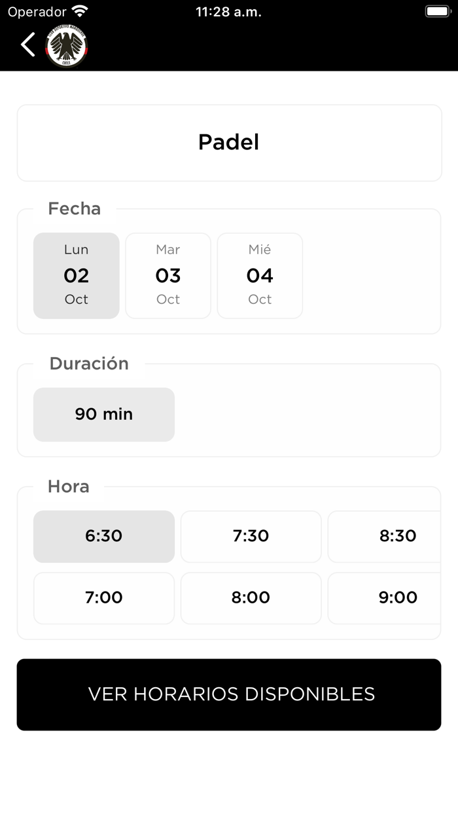Select the 6:30 time slot
Viewport: 458px width, 815px height.
[103, 536]
